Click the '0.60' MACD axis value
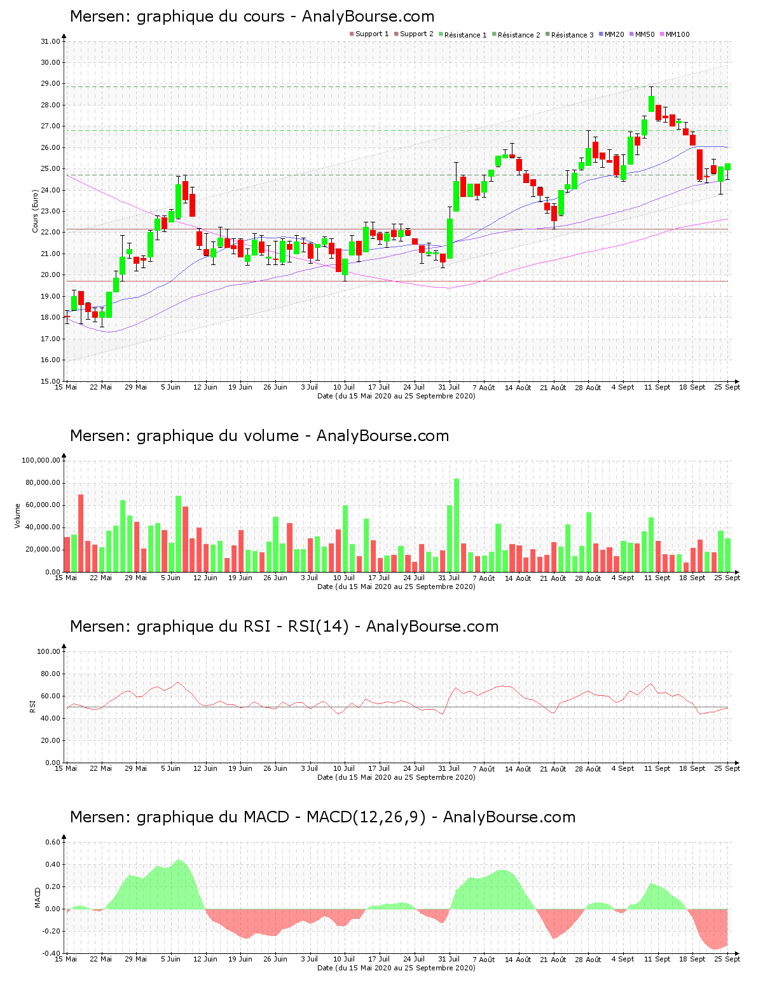This screenshot has width=763, height=985. pos(53,842)
